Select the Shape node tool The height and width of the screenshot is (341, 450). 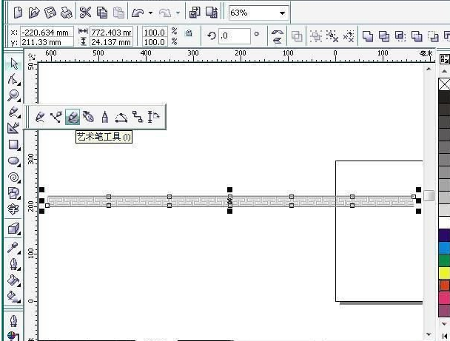[x=13, y=79]
